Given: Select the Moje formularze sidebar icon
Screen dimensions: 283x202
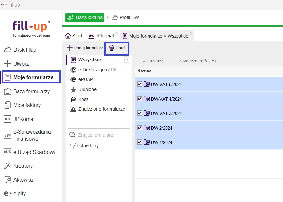Looking at the screenshot, I should click(8, 77).
